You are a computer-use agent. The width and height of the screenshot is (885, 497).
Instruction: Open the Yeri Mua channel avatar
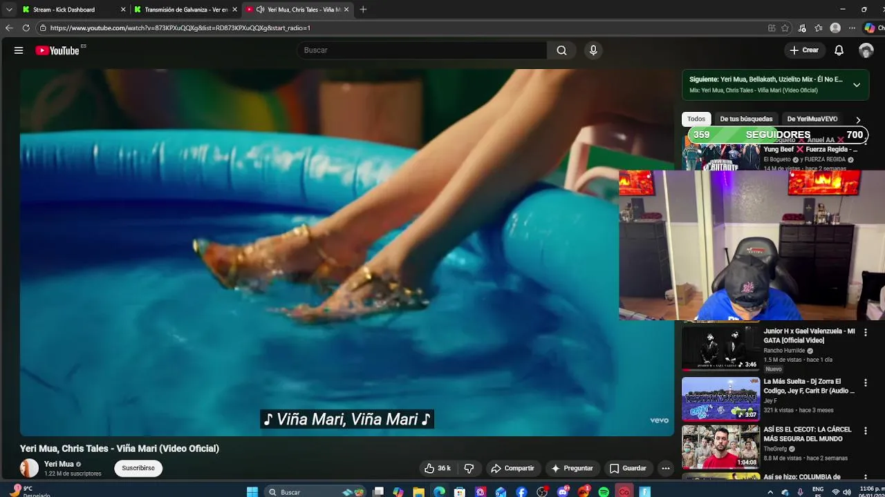coord(29,468)
